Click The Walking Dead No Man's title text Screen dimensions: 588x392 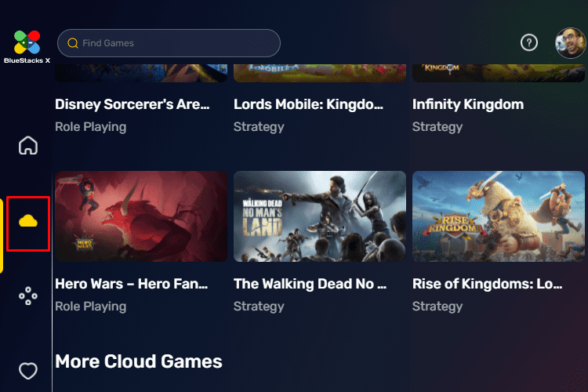coord(310,284)
